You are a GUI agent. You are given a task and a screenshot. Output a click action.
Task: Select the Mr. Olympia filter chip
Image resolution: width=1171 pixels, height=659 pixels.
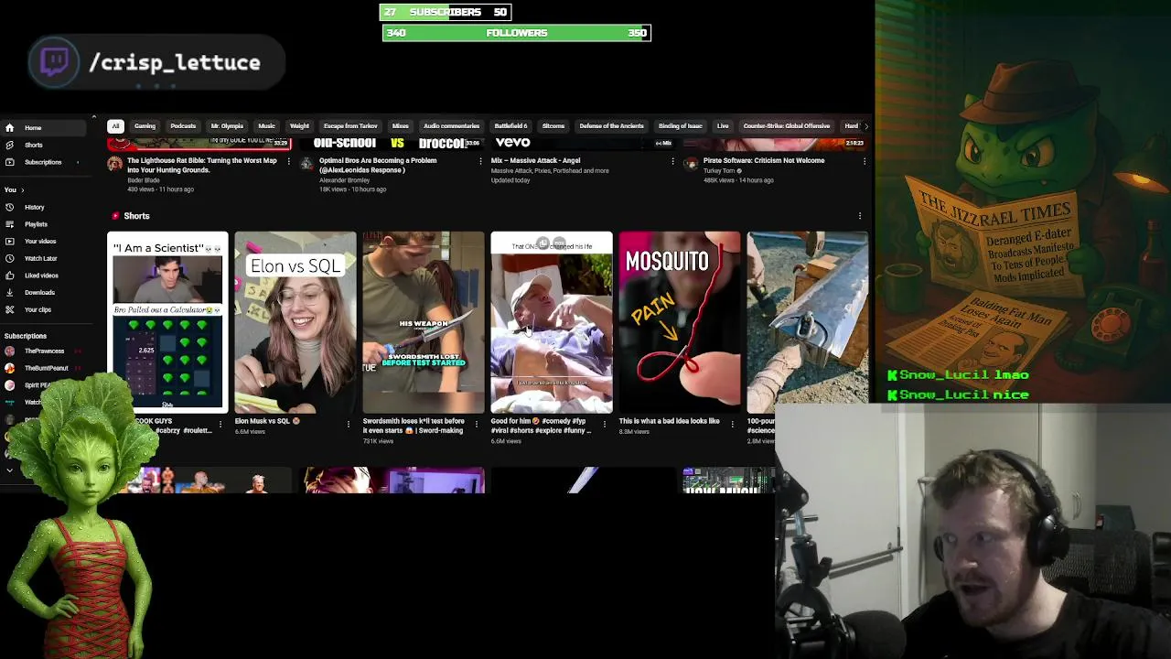pyautogui.click(x=227, y=126)
